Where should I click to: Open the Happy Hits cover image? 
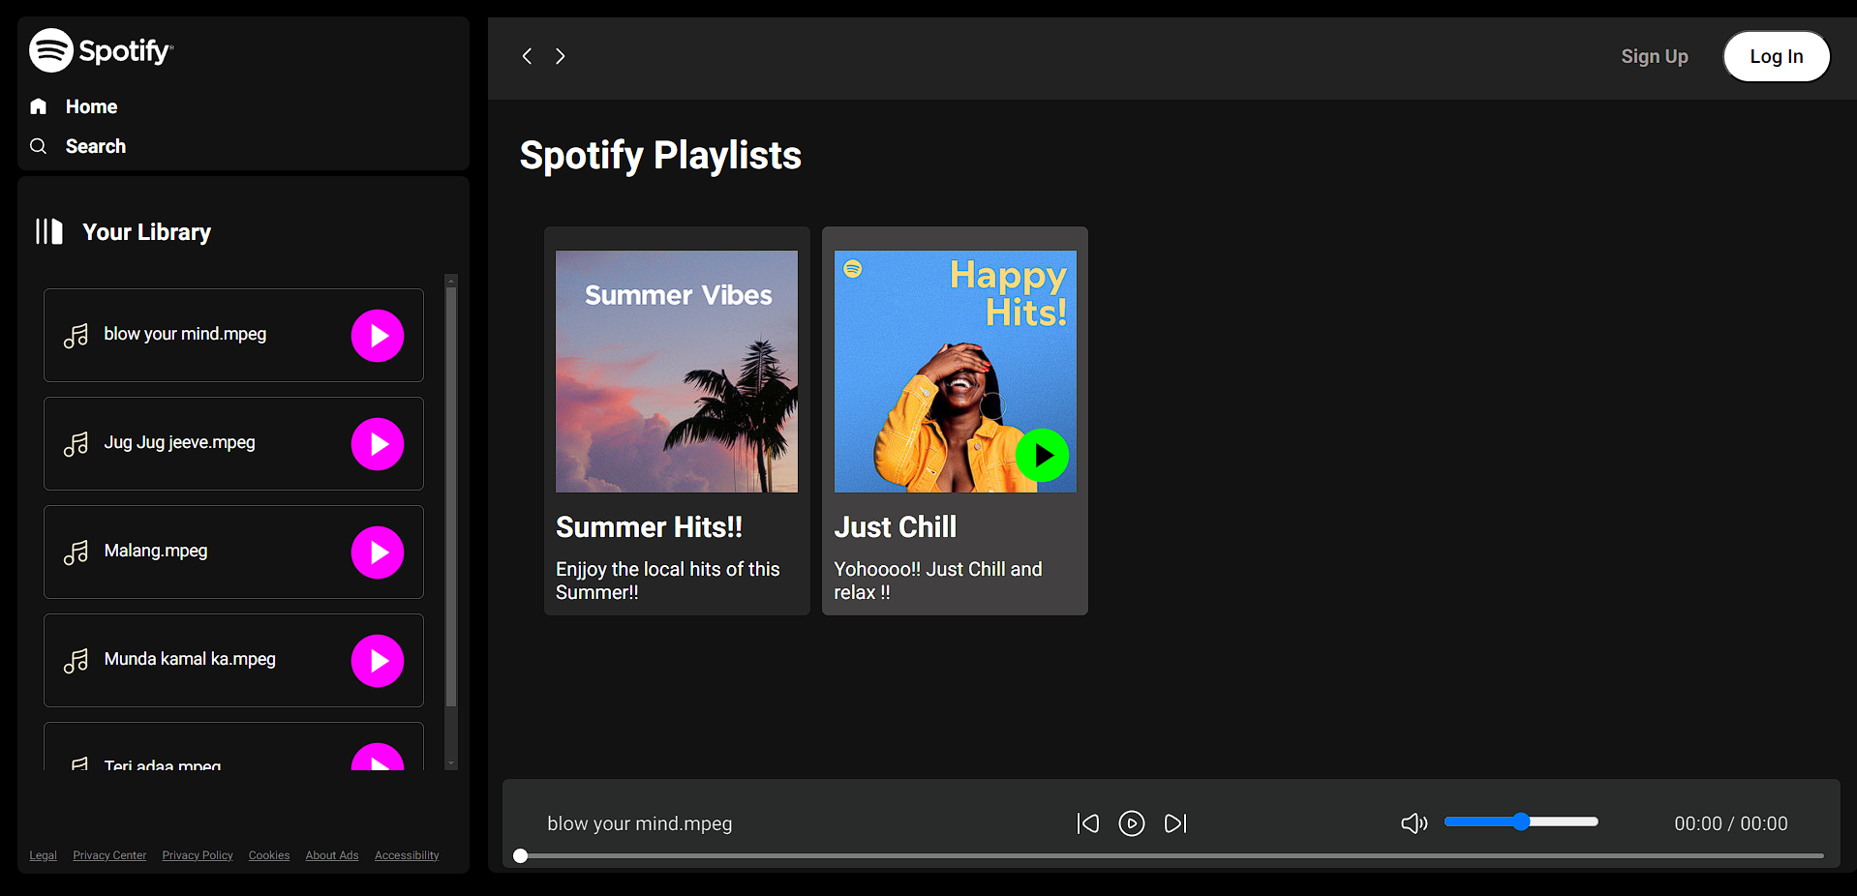(x=956, y=372)
